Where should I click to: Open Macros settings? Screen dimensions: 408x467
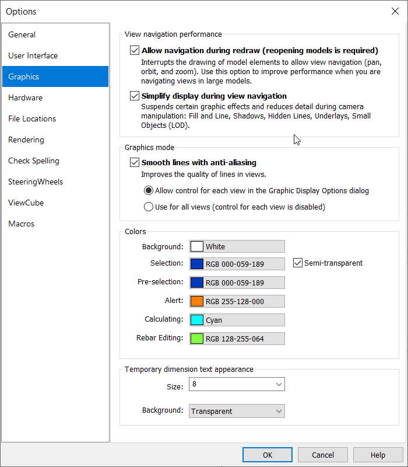55,224
